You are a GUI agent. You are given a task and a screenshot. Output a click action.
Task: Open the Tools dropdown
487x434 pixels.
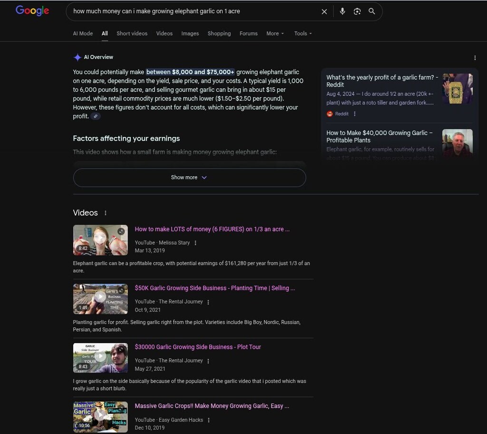(303, 34)
